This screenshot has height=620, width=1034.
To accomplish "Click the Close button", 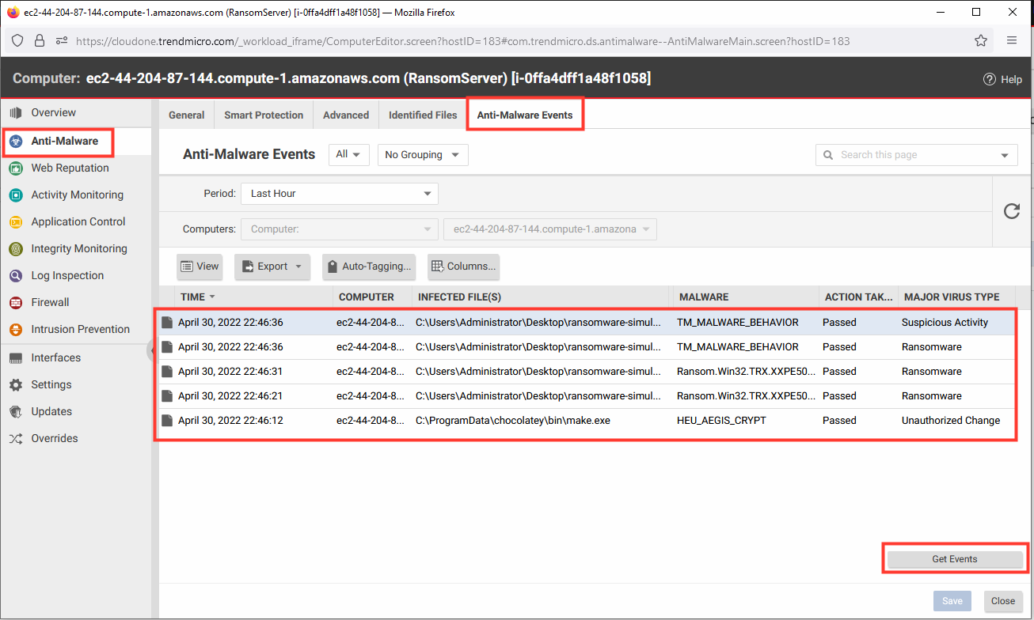I will click(x=1003, y=601).
